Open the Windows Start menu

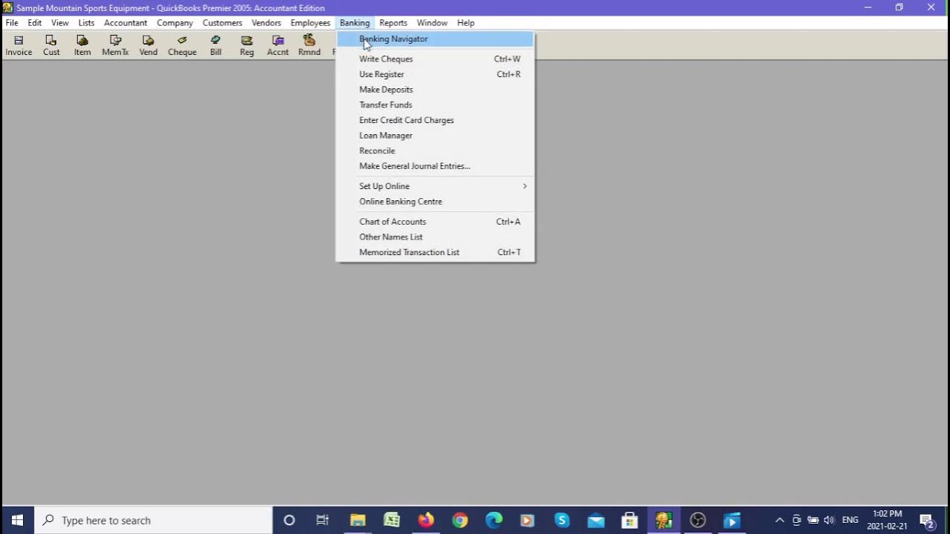(17, 520)
